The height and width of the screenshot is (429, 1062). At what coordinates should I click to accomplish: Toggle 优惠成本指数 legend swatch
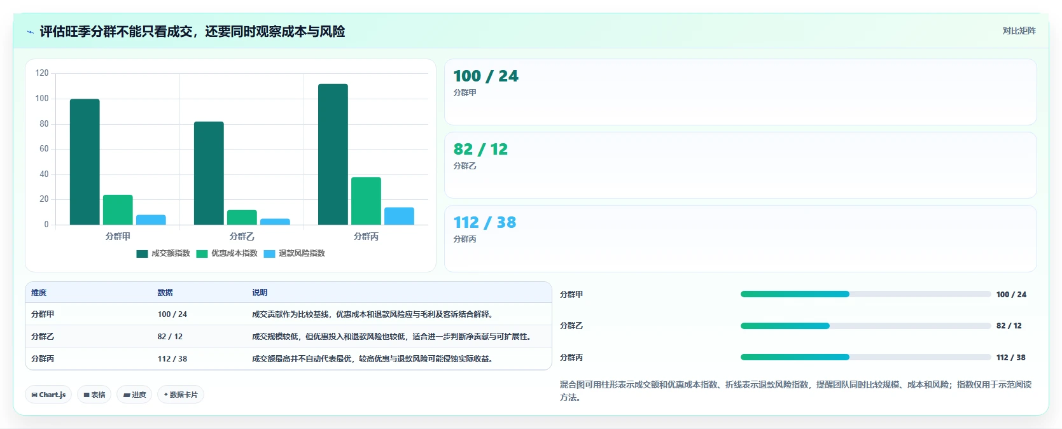(x=202, y=253)
